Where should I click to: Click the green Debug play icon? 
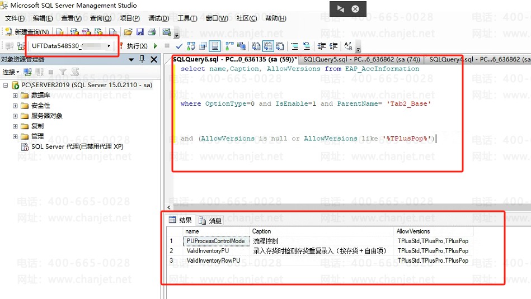pyautogui.click(x=156, y=46)
